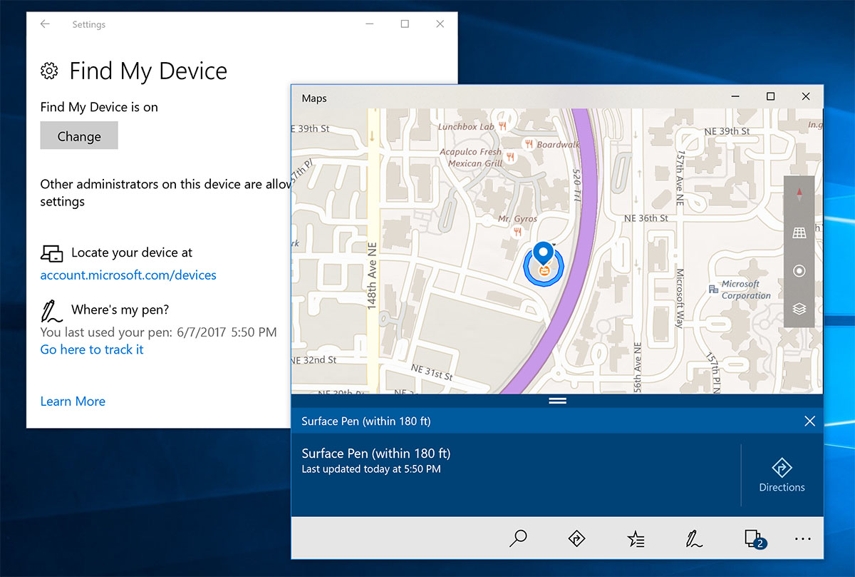Click the Show my location icon on map
This screenshot has height=577, width=855.
[799, 270]
